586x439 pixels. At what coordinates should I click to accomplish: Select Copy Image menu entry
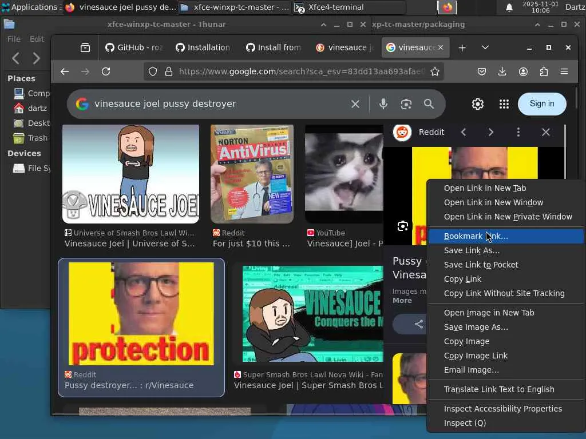(x=505, y=341)
